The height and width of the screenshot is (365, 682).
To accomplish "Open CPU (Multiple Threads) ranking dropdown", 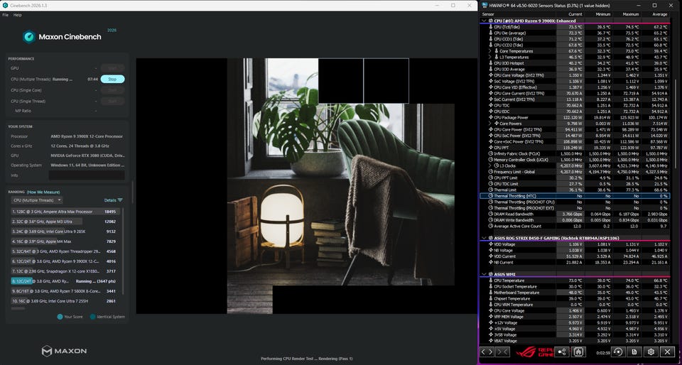I will [37, 200].
